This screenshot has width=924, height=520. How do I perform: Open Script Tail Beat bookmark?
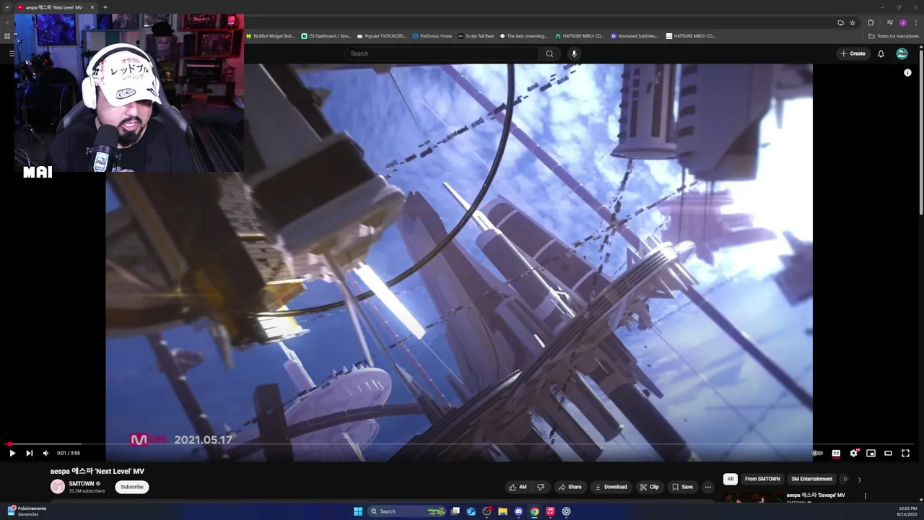point(476,35)
